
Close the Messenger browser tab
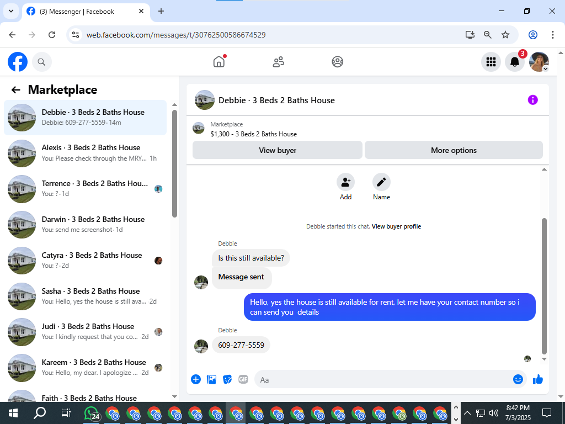141,11
